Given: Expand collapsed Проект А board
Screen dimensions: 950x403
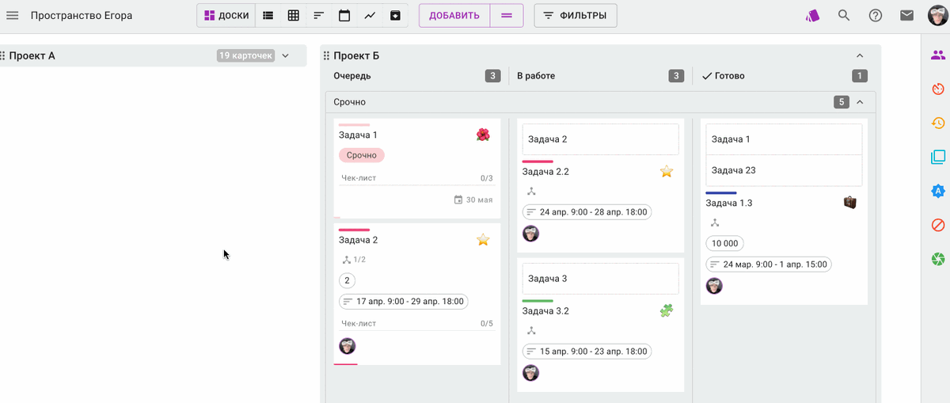Looking at the screenshot, I should pyautogui.click(x=286, y=55).
